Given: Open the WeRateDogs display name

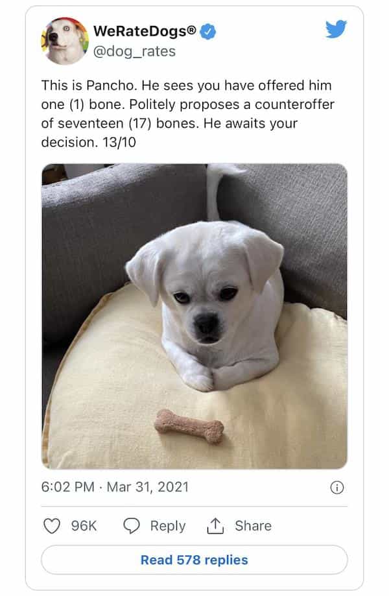Looking at the screenshot, I should coord(145,31).
